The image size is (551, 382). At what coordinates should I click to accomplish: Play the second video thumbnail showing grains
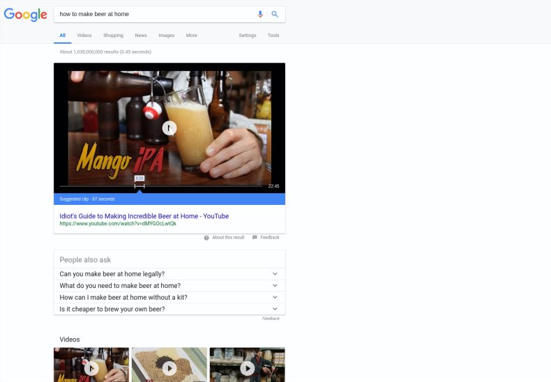169,367
